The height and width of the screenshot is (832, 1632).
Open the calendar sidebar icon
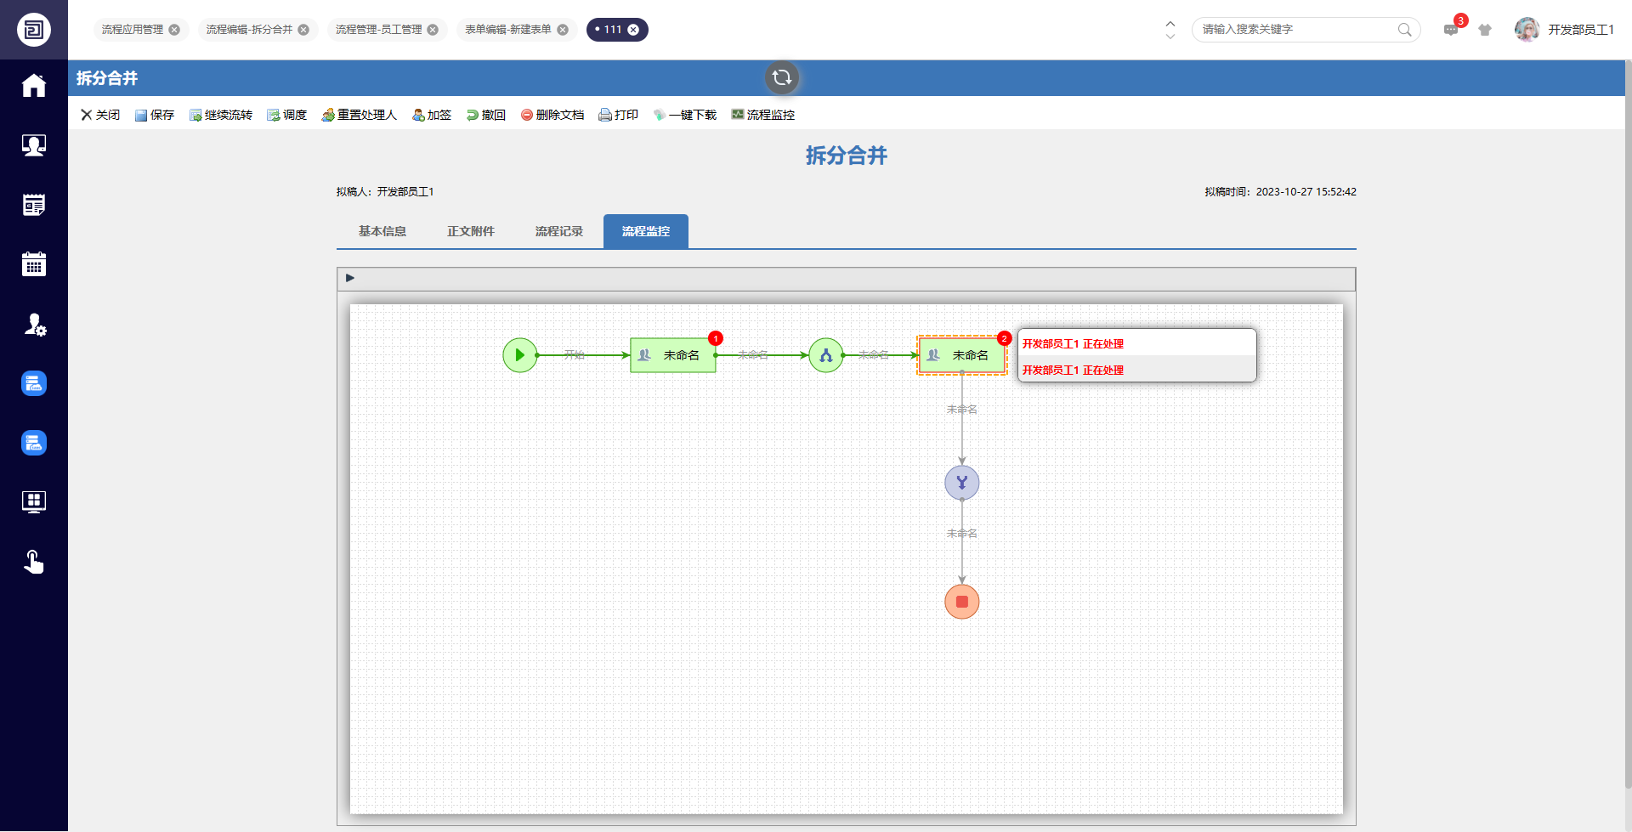(34, 264)
